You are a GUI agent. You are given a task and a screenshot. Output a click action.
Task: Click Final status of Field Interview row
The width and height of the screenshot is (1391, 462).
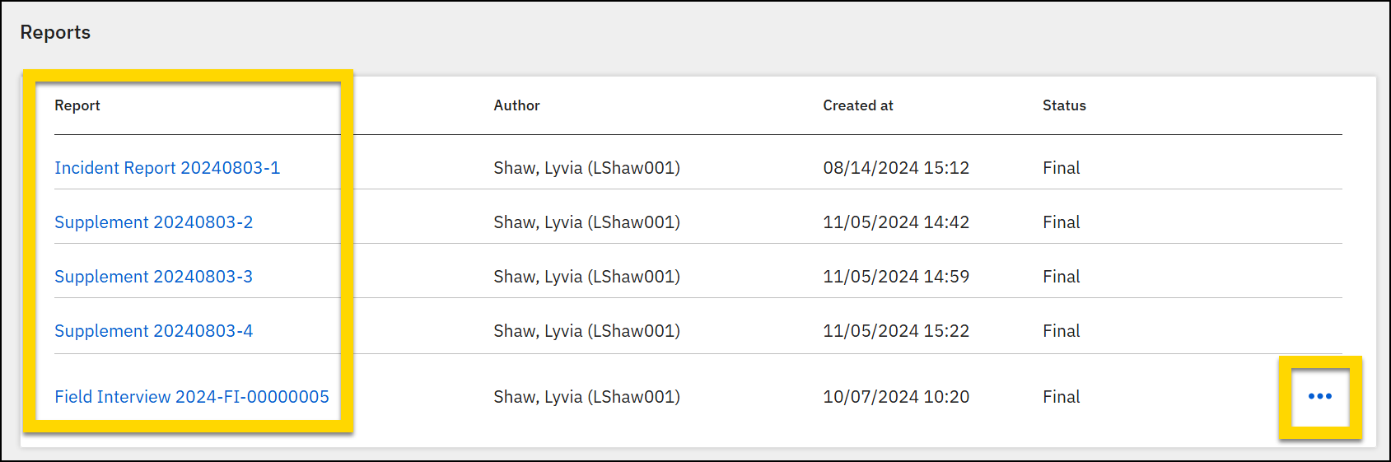click(x=1062, y=397)
